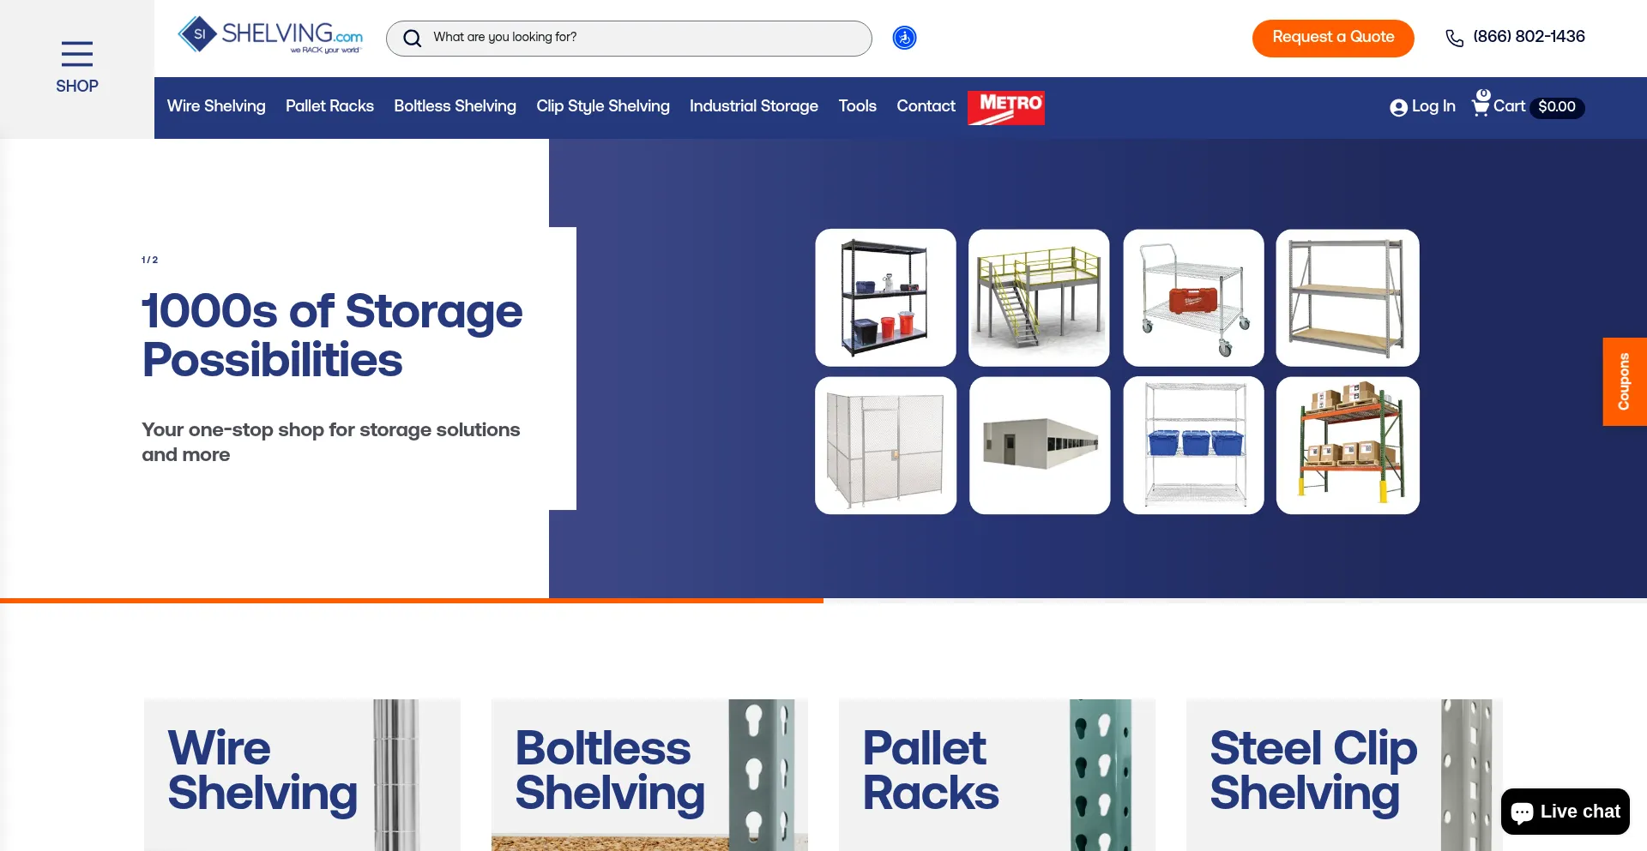
Task: Click the Shelving.com logo
Action: point(270,35)
